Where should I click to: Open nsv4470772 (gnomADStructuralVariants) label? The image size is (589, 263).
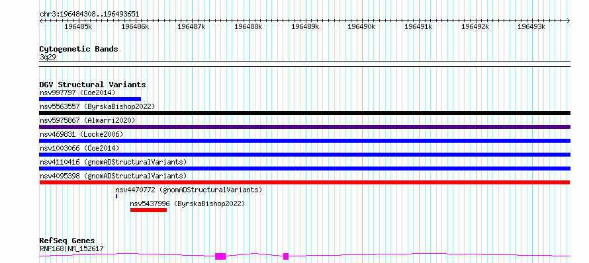(x=189, y=190)
